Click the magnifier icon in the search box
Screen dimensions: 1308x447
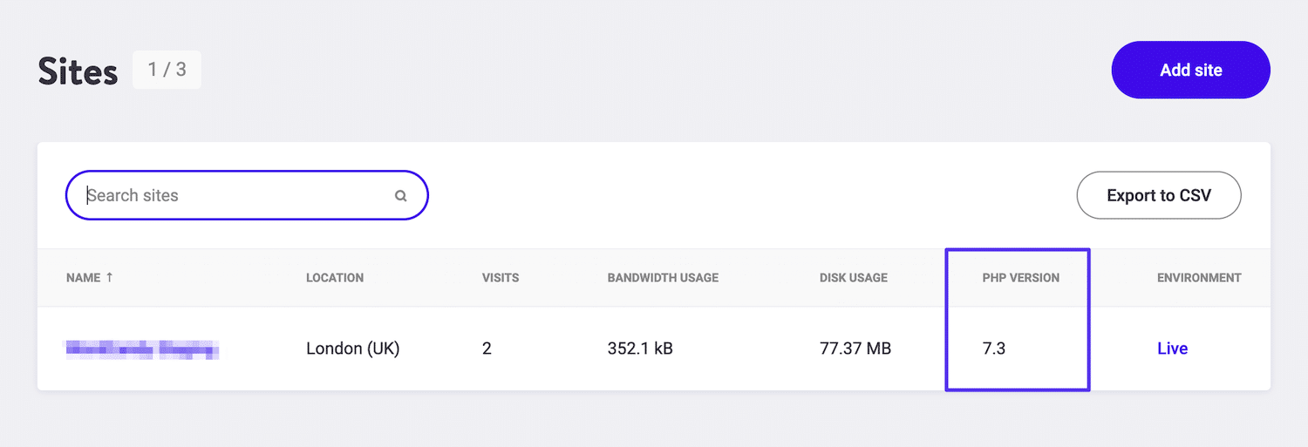pos(401,196)
